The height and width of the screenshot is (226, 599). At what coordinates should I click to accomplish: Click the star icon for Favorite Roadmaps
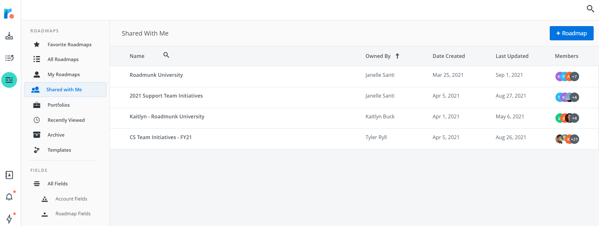(37, 44)
